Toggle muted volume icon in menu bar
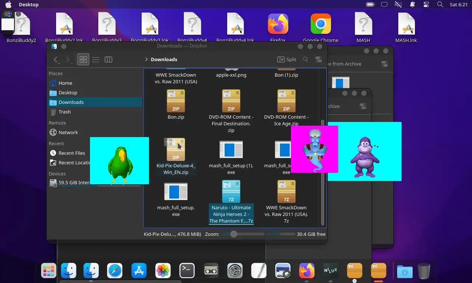 (x=398, y=4)
